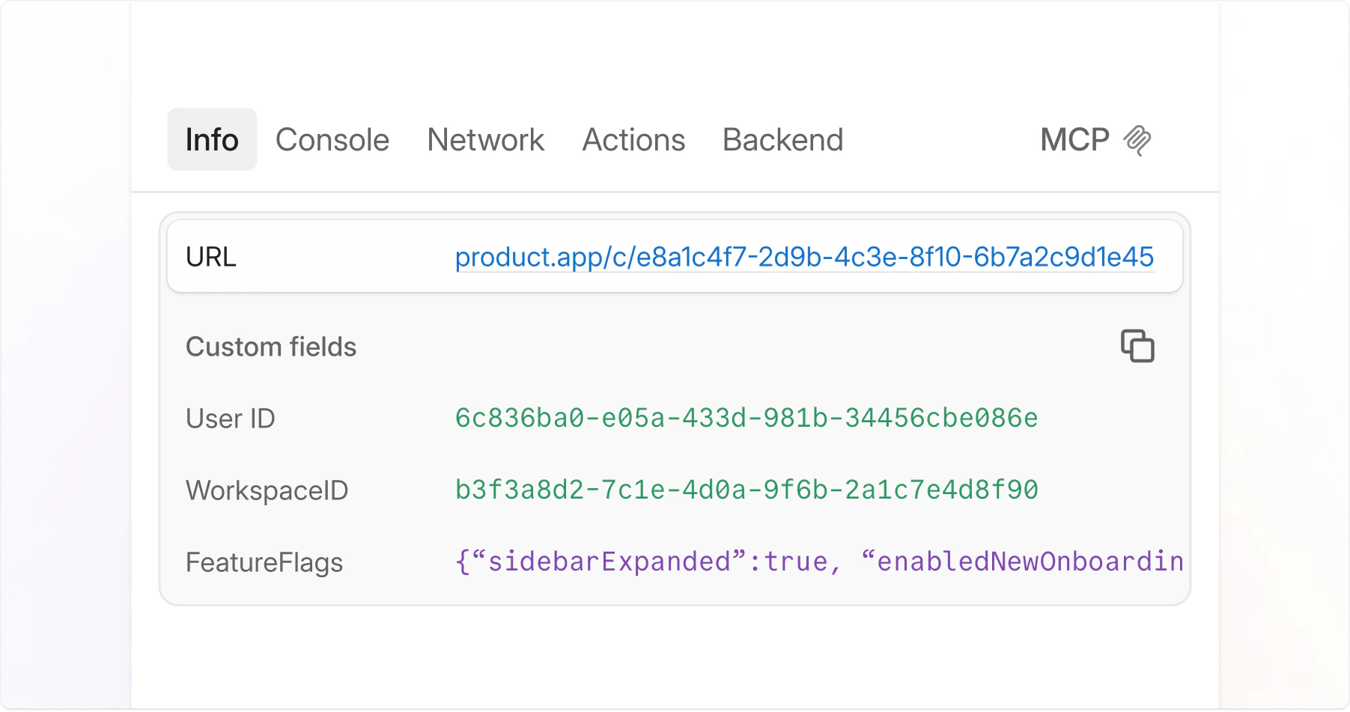Select the Actions tab

pyautogui.click(x=633, y=140)
